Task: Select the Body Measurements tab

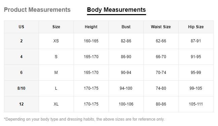Action: [x=116, y=10]
